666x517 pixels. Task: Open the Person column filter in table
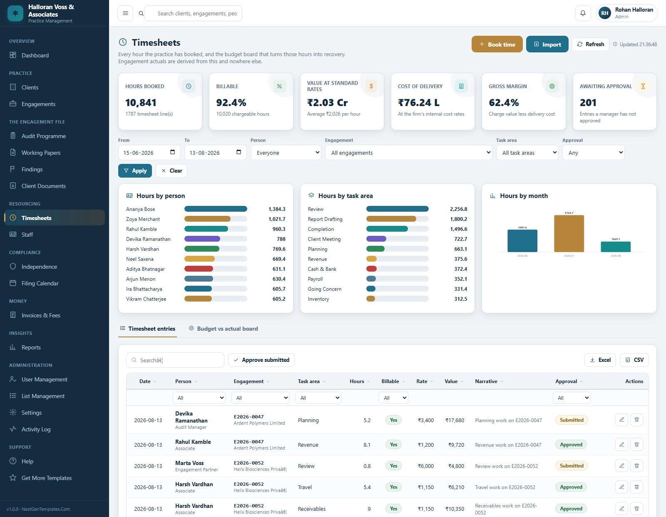pyautogui.click(x=199, y=398)
